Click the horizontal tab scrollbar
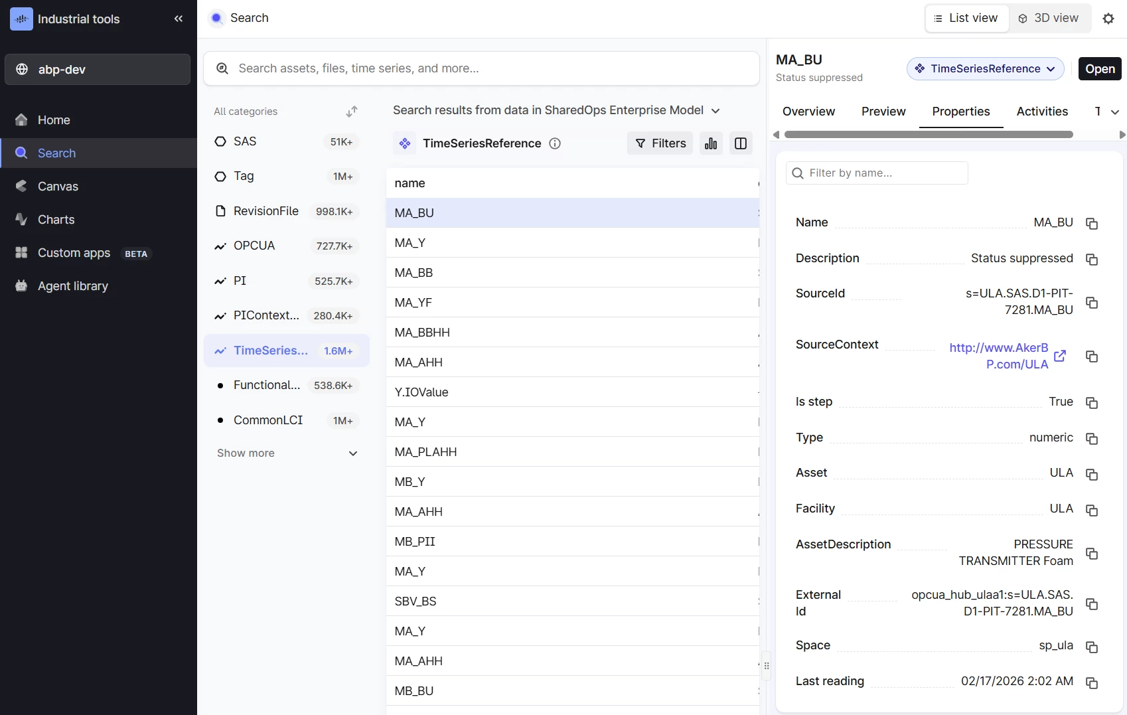Viewport: 1127px width, 715px height. 928,135
